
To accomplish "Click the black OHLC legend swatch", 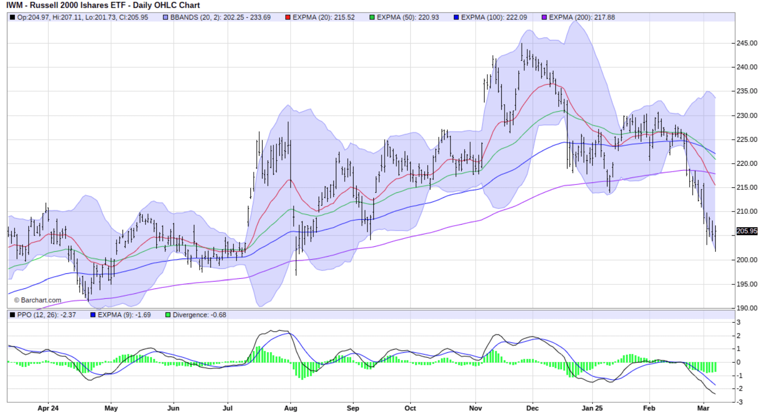I will 12,17.
